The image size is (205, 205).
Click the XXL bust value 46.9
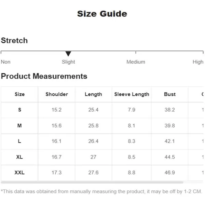tap(170, 173)
